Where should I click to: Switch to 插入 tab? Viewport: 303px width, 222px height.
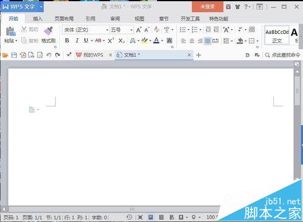click(38, 19)
